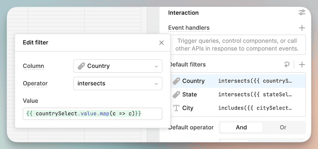The height and width of the screenshot is (149, 318).
Task: Open Interaction section settings sliders icon
Action: 302,12
